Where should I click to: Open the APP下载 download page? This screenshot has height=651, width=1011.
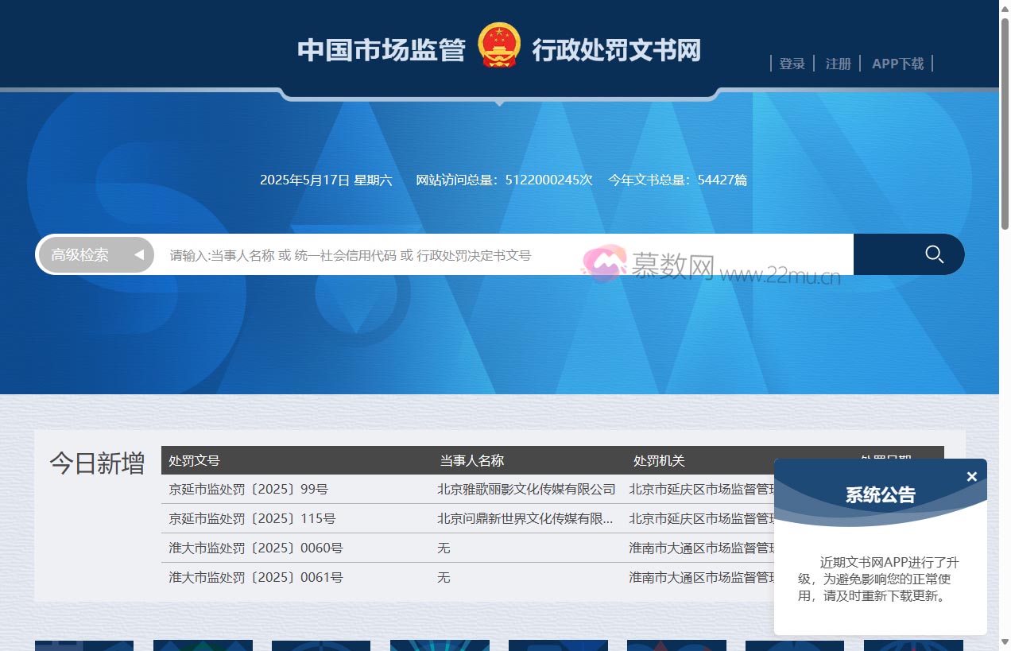(897, 64)
